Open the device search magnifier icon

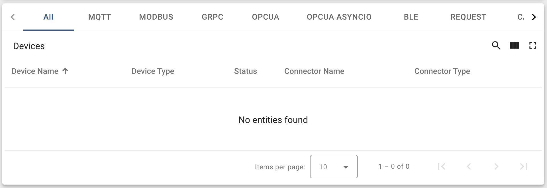[x=496, y=45]
